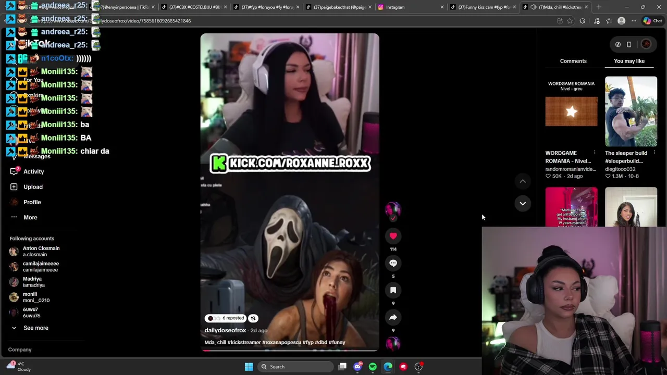Screen dimensions: 667x375
Task: Open the get app phone icon
Action: click(x=629, y=44)
